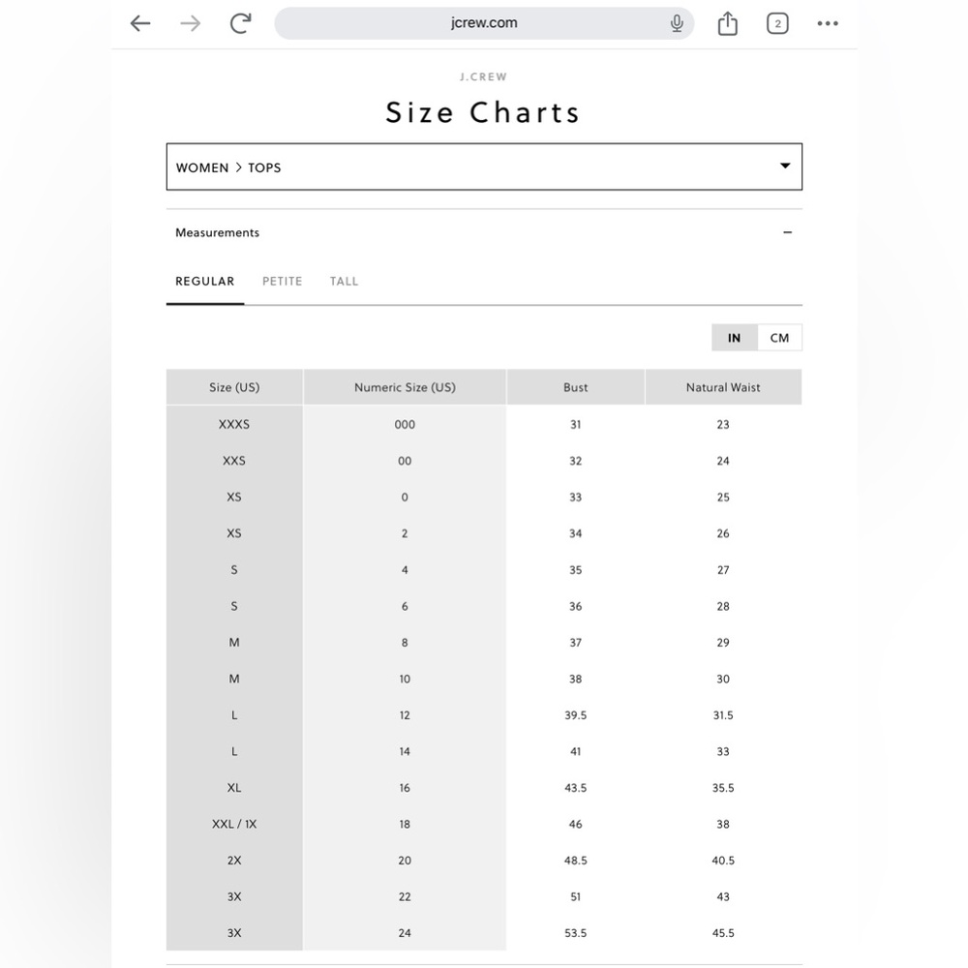Click the Bust column header
This screenshot has height=968, width=968.
[x=575, y=388]
